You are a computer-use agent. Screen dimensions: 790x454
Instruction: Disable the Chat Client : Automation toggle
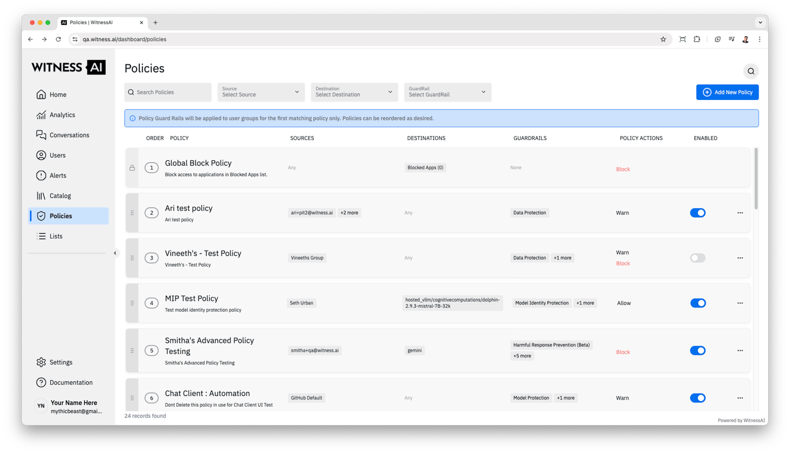[698, 398]
